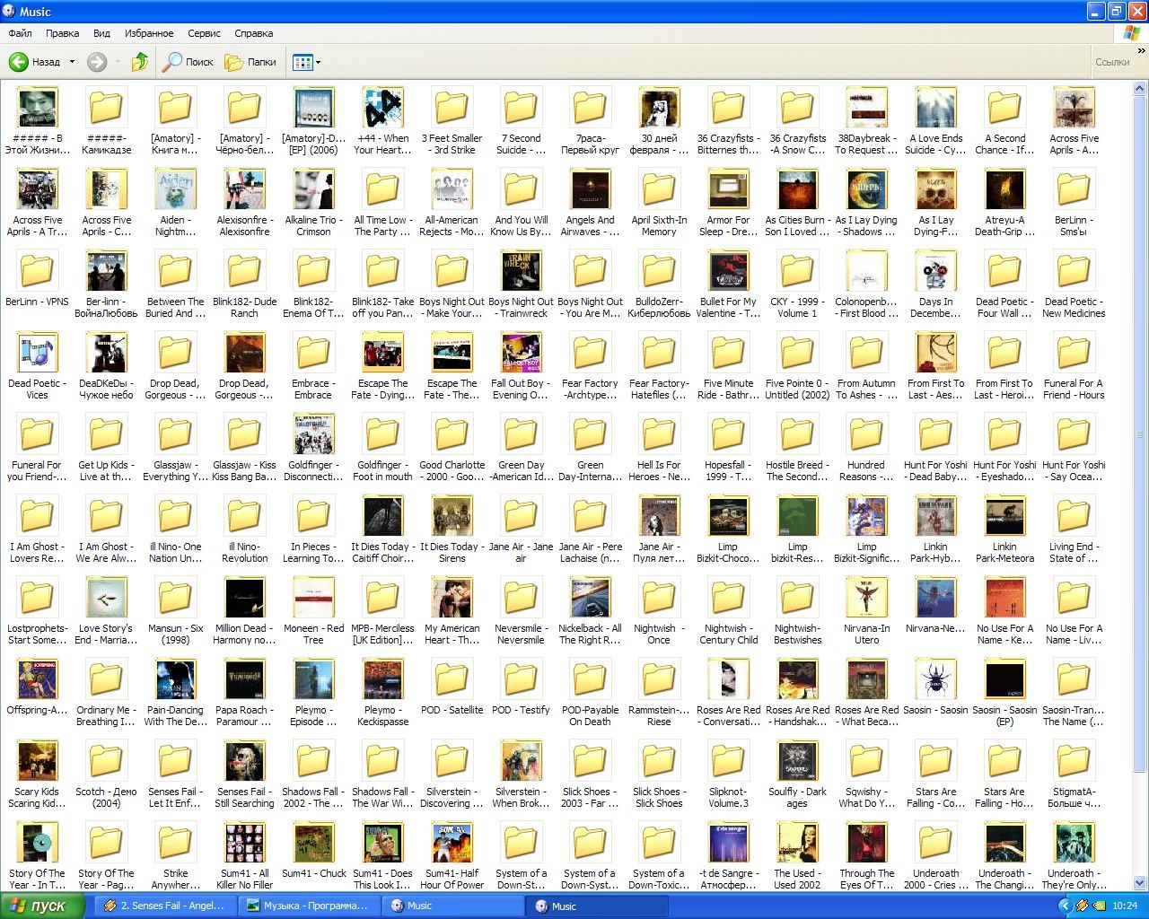Select Alexisonfire - Alexisonfire folder
Screen dimensions: 1149x919
click(x=244, y=203)
